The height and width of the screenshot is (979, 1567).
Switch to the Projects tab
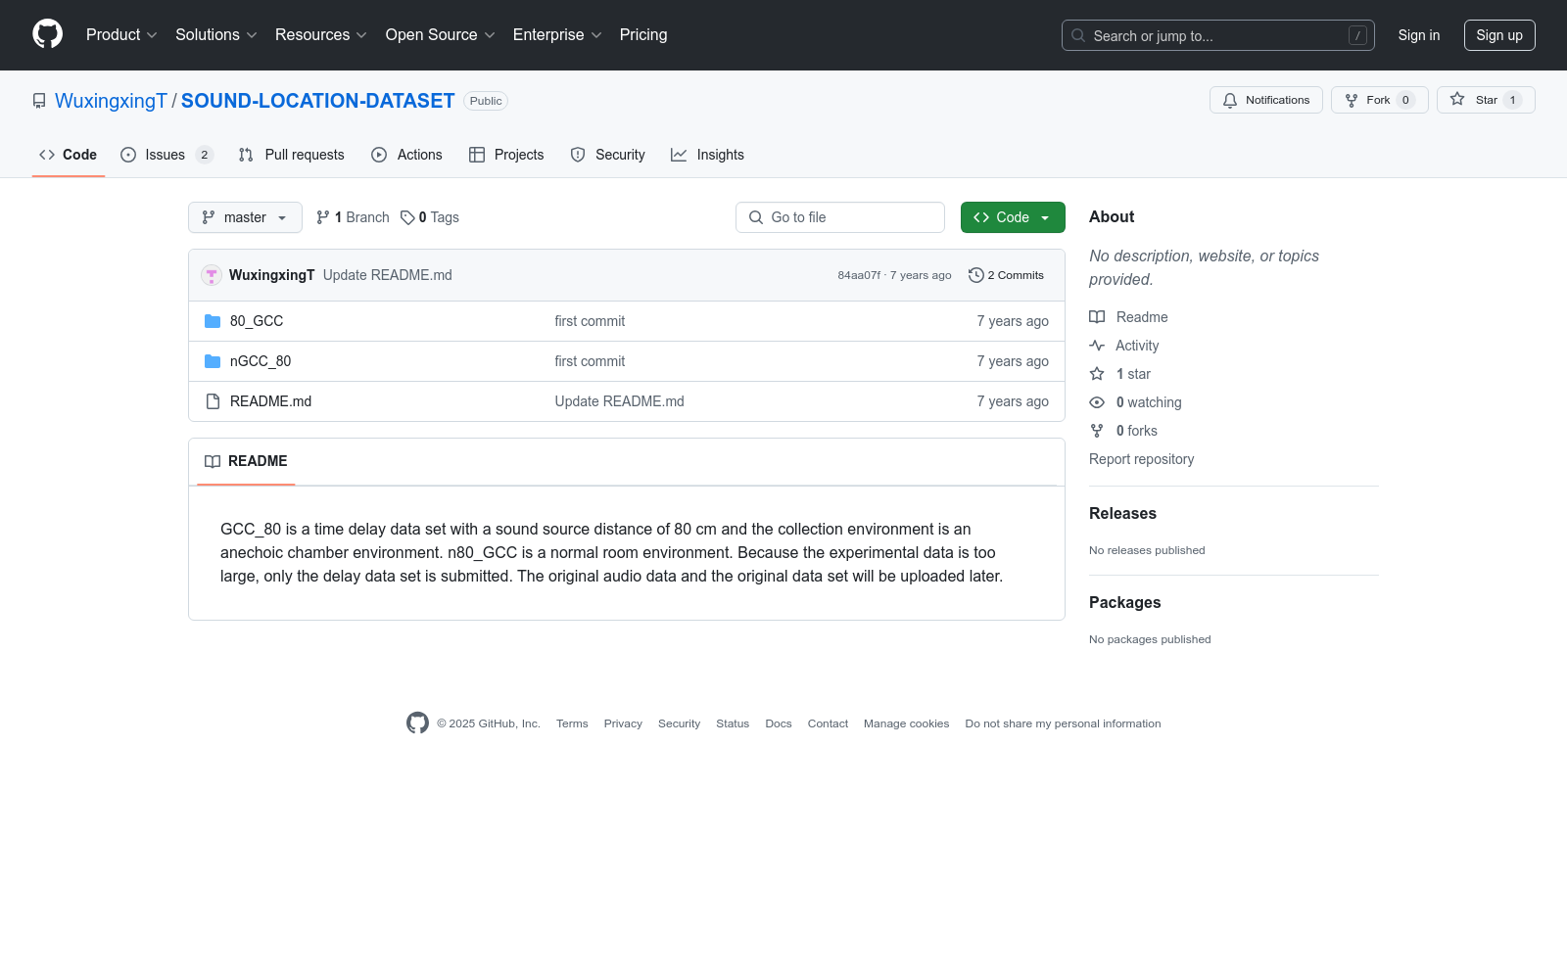click(506, 155)
